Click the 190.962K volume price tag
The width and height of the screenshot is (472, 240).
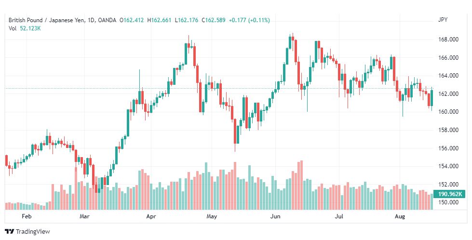[449, 194]
